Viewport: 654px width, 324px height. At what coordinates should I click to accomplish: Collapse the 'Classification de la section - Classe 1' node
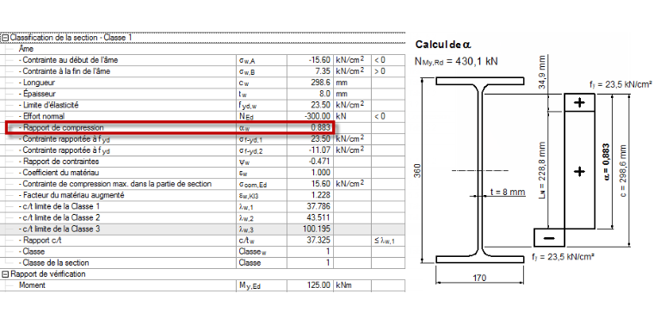click(x=5, y=38)
